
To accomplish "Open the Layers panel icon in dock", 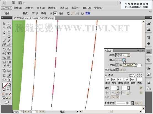I will (149, 83).
